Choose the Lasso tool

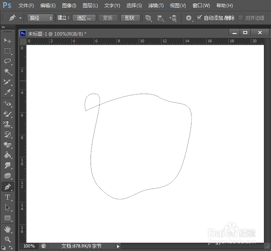coord(8,61)
